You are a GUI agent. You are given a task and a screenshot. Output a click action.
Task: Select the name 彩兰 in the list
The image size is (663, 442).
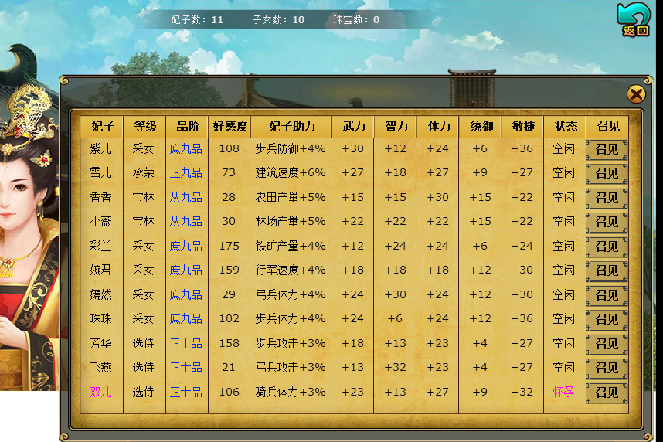click(100, 246)
